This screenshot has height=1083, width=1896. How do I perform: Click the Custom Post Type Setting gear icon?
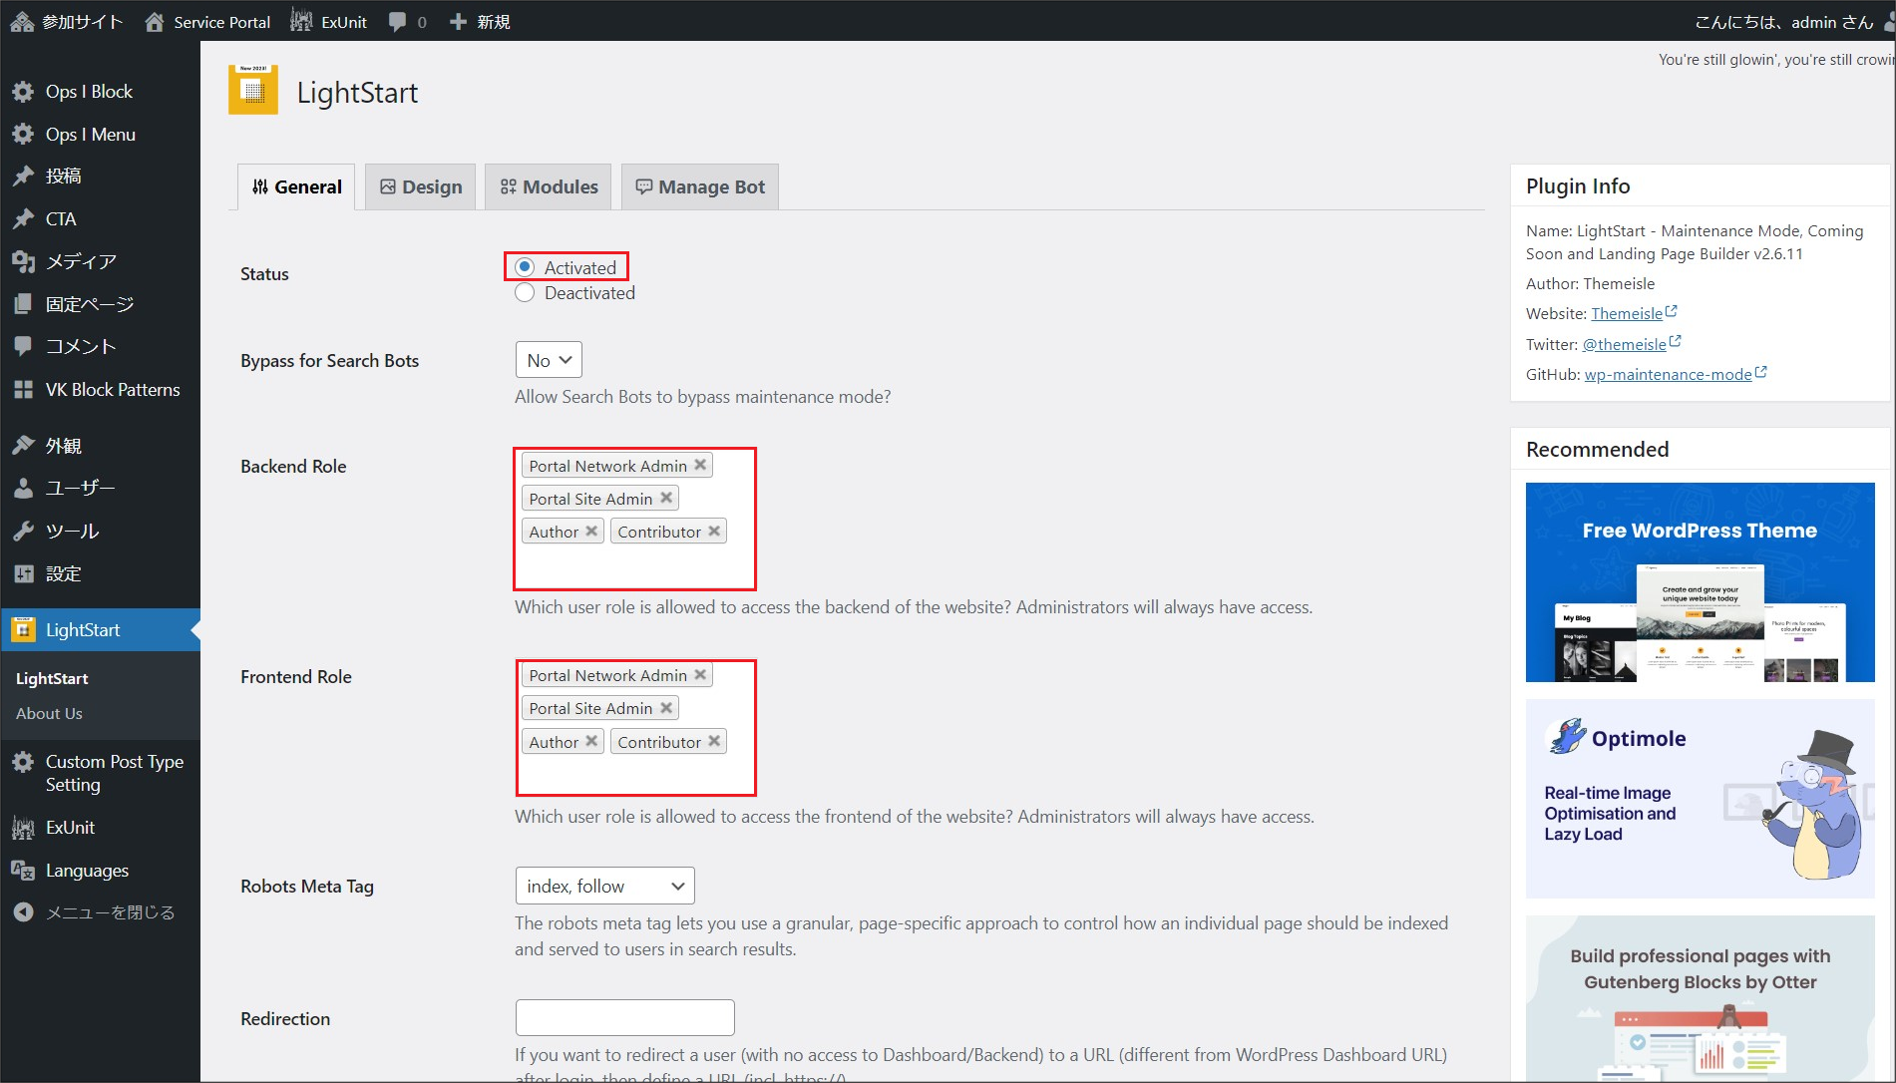point(23,762)
